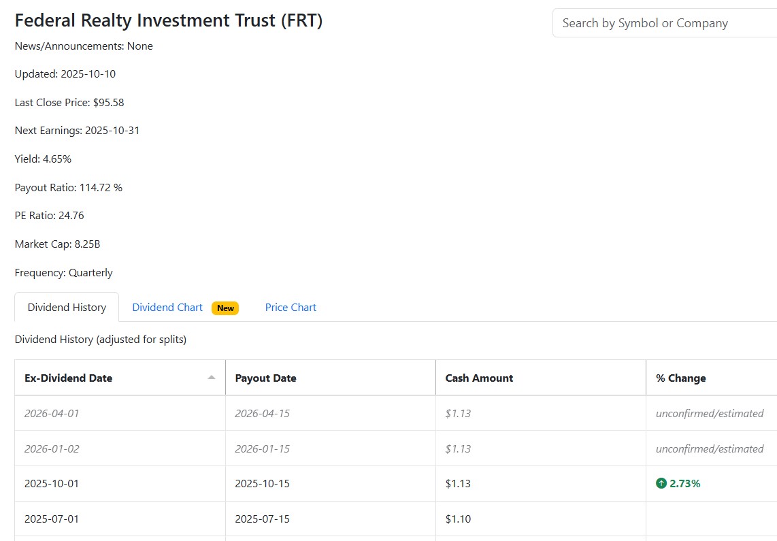This screenshot has height=541, width=777.
Task: Sort by the Payout Date column header
Action: (x=265, y=378)
